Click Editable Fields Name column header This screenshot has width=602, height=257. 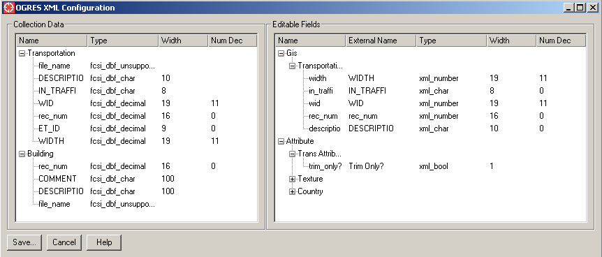[311, 41]
